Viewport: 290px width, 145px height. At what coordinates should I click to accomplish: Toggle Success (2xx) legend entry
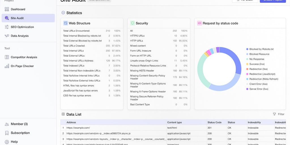[255, 64]
